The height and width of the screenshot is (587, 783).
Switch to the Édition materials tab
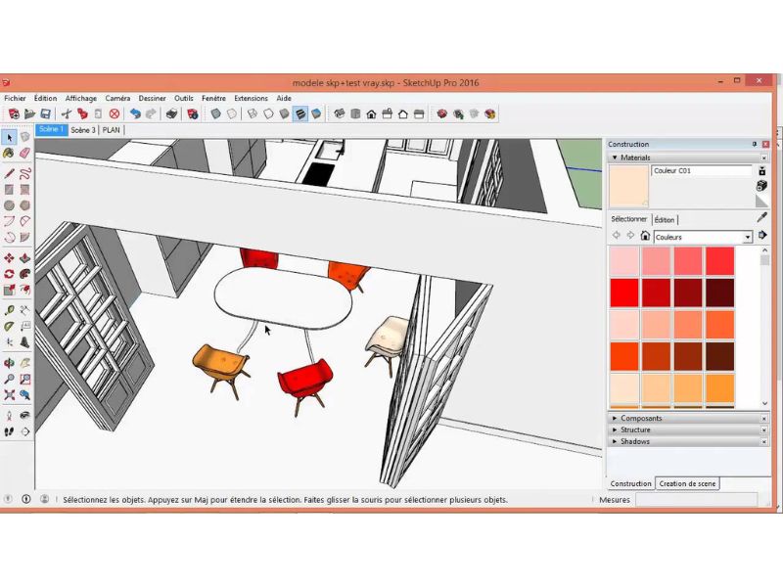coord(665,220)
